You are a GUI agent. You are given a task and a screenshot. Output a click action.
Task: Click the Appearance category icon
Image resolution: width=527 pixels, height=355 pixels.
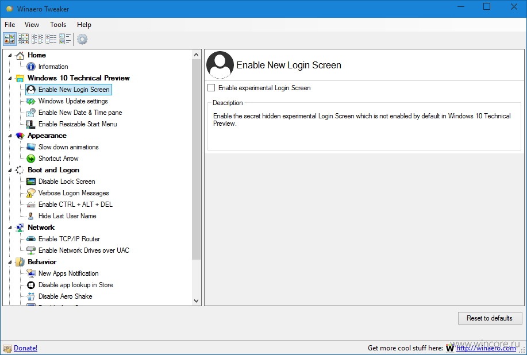click(20, 136)
